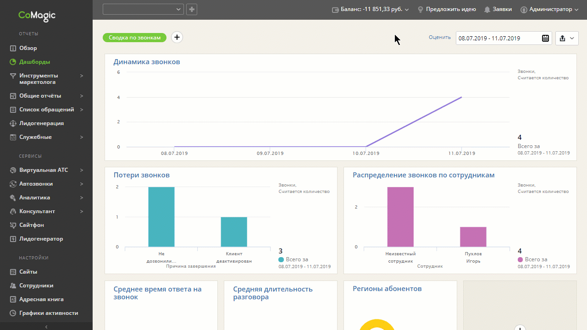Click the Автозвонки sidebar icon
Screen dimensions: 587x330
[x=13, y=184]
